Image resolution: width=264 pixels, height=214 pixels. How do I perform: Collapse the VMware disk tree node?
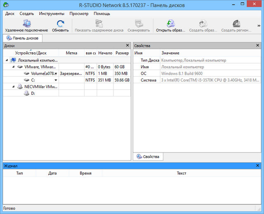coord(14,66)
